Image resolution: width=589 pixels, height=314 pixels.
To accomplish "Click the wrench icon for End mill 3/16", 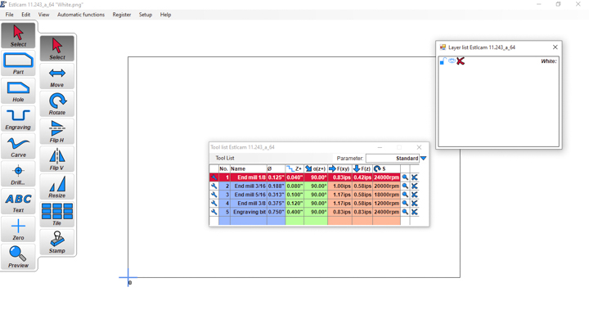I will (x=214, y=186).
